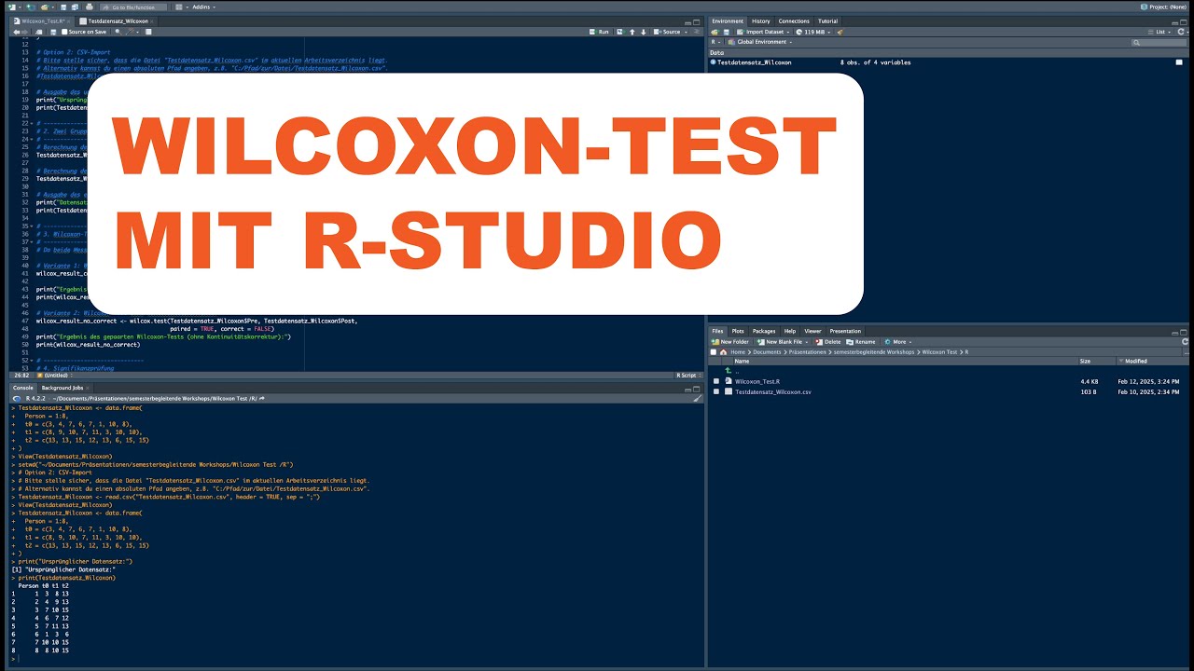Viewport: 1194px width, 671px height.
Task: Select the Console tab
Action: click(x=23, y=387)
